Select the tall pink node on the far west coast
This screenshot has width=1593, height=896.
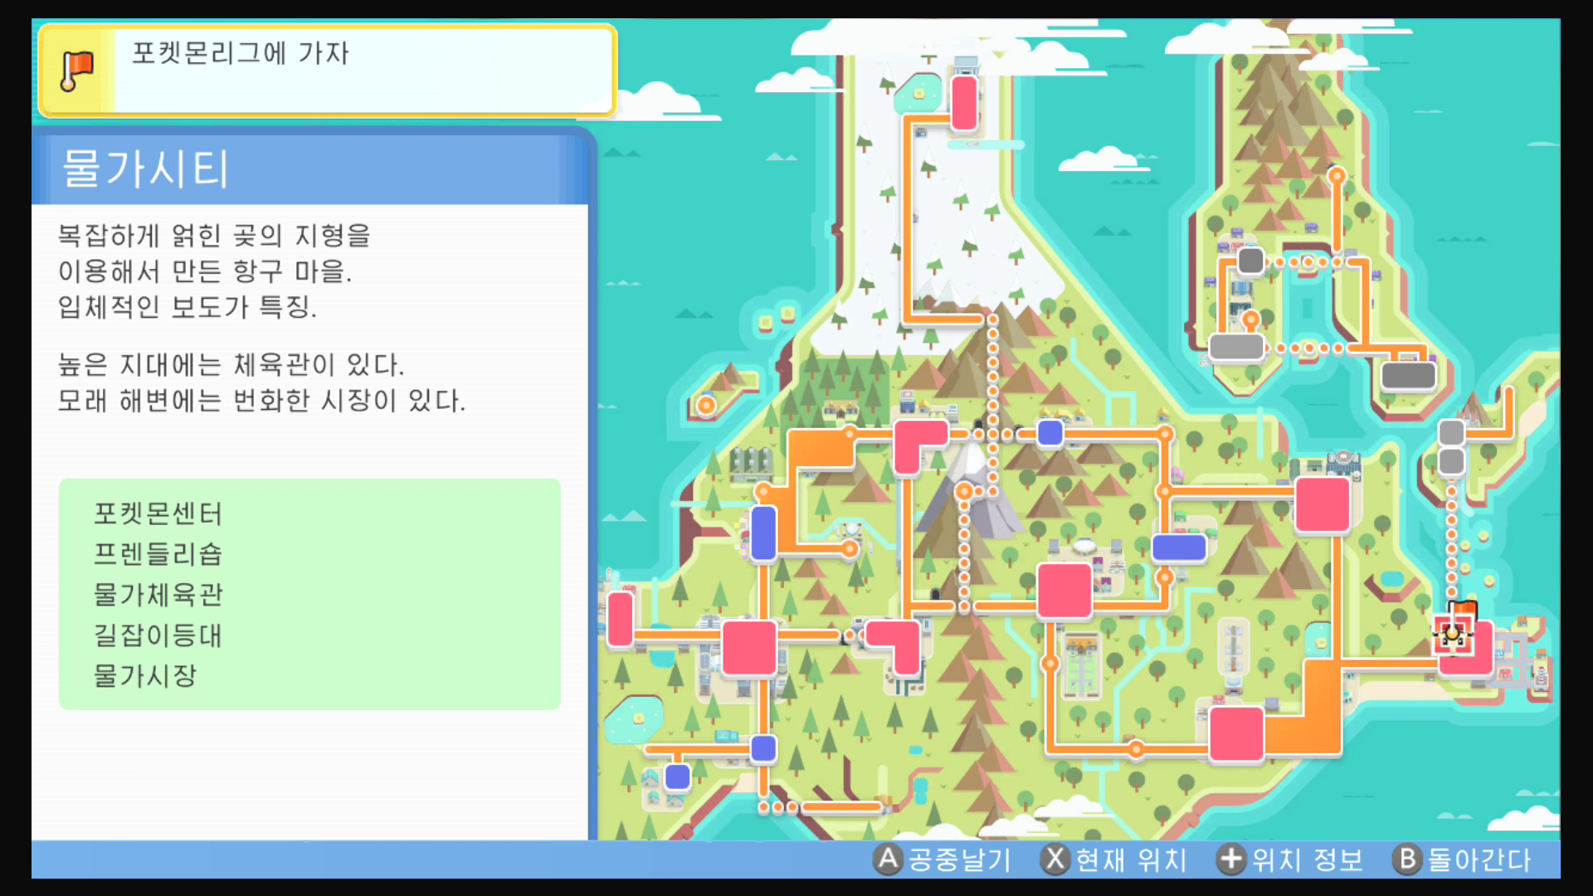[621, 619]
